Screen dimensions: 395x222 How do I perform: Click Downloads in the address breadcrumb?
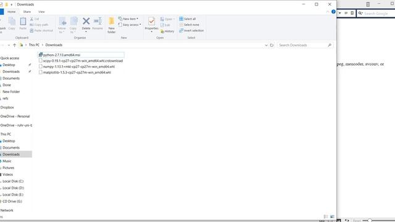coord(54,45)
